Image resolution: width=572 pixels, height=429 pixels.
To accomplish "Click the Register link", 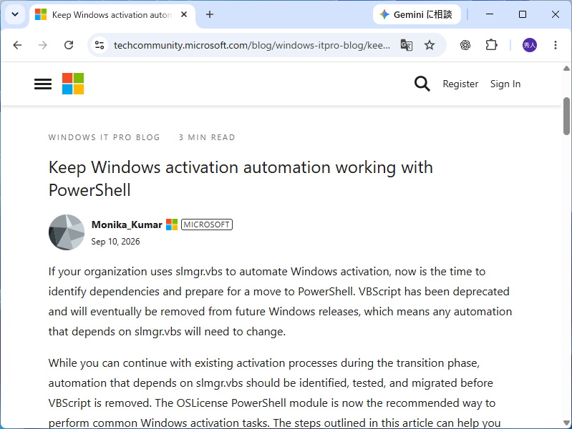I will tap(460, 84).
